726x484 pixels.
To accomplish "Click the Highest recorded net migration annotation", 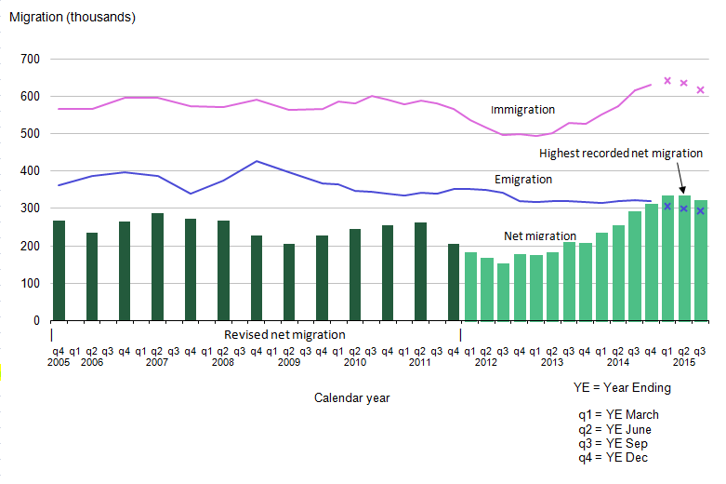I will click(621, 153).
